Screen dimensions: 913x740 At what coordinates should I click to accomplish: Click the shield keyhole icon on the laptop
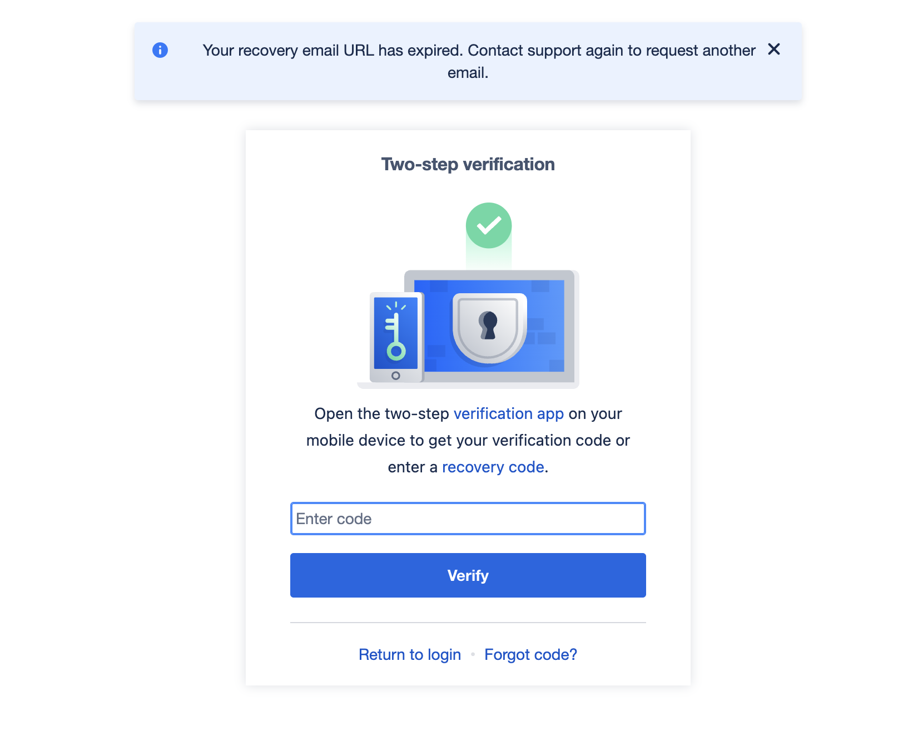489,328
